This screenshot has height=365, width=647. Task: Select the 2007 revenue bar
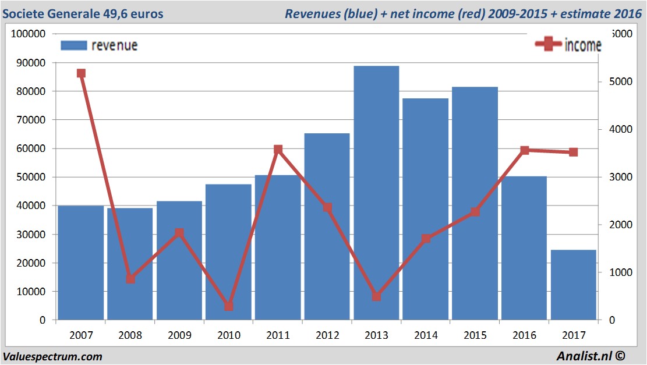tap(81, 263)
